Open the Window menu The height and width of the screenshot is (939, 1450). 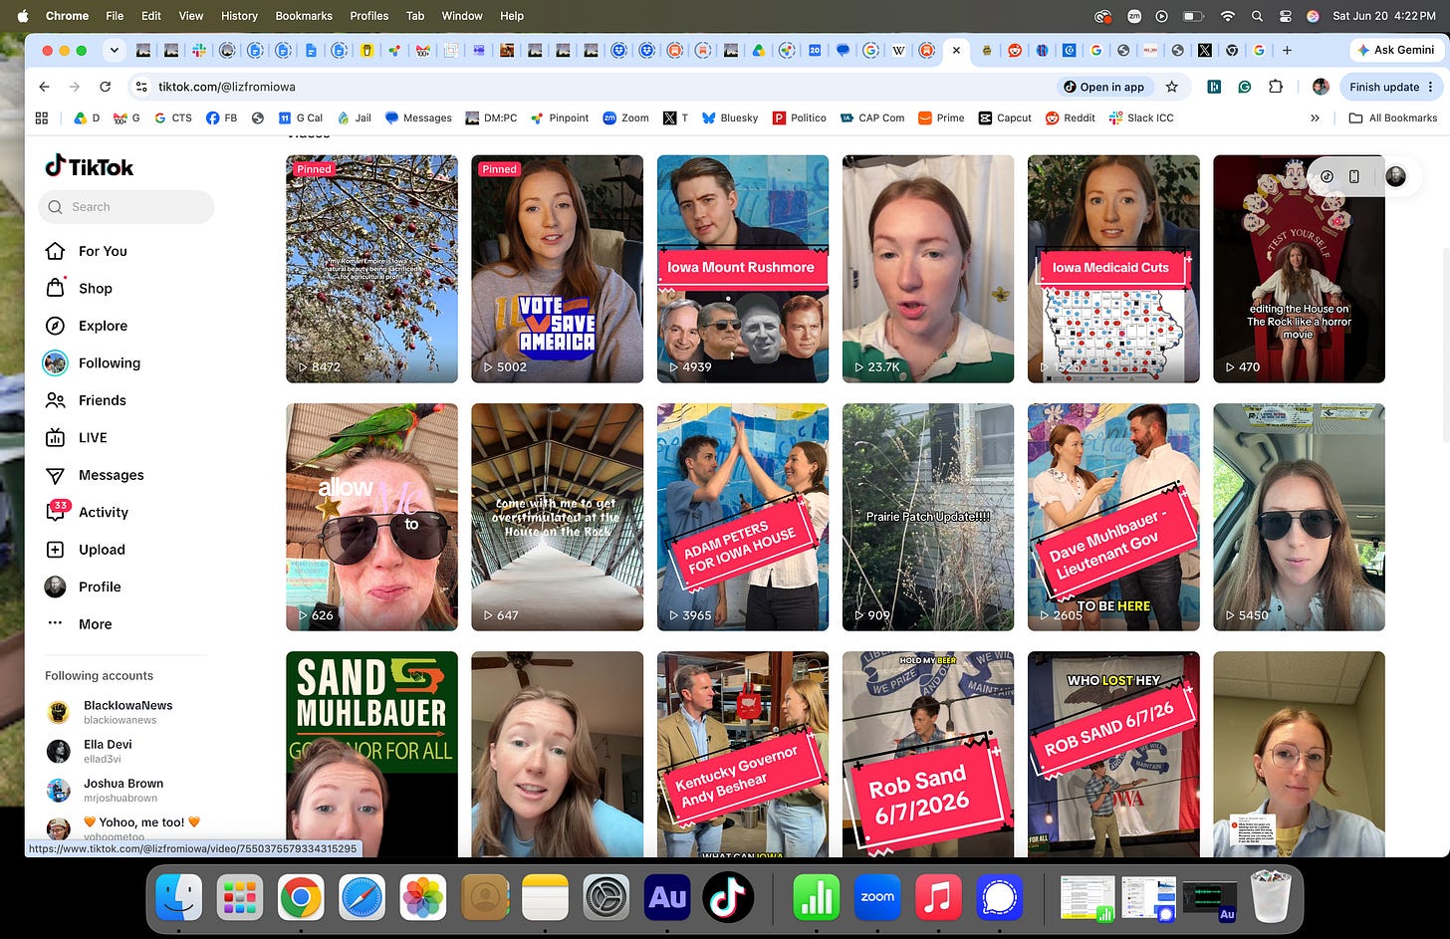462,16
